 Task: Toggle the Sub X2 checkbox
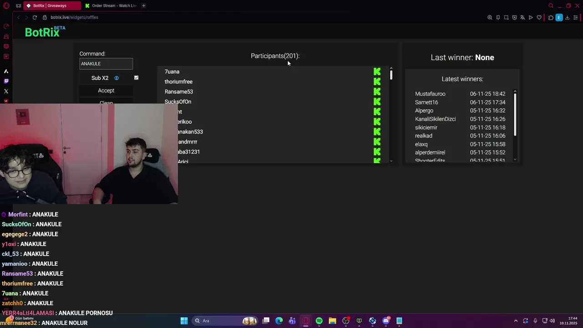click(136, 77)
